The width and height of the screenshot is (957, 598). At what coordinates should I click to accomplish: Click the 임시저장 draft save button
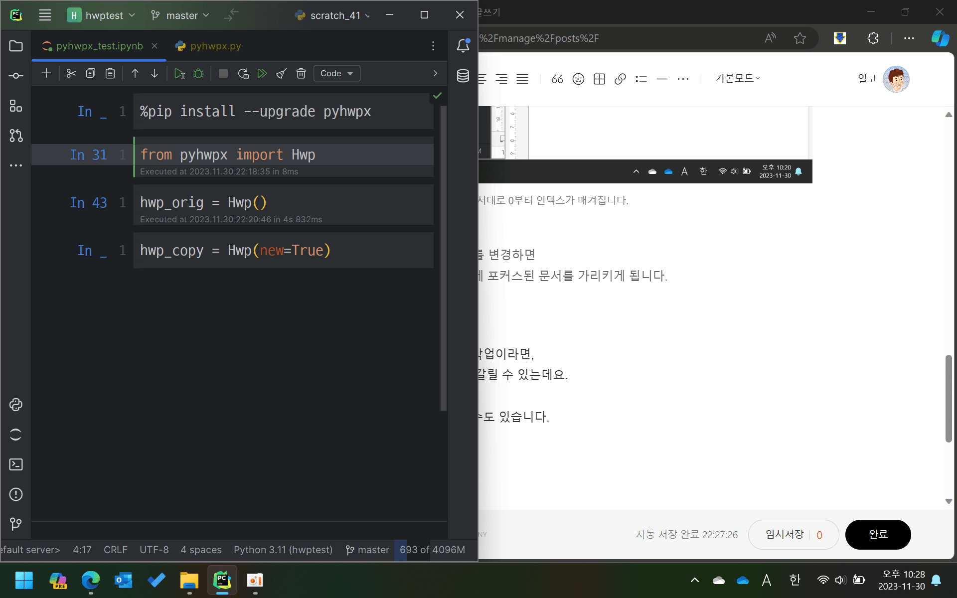[x=785, y=534]
